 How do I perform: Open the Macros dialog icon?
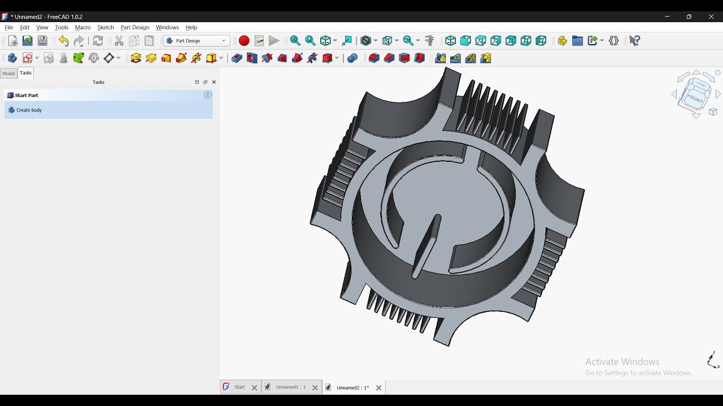[259, 41]
